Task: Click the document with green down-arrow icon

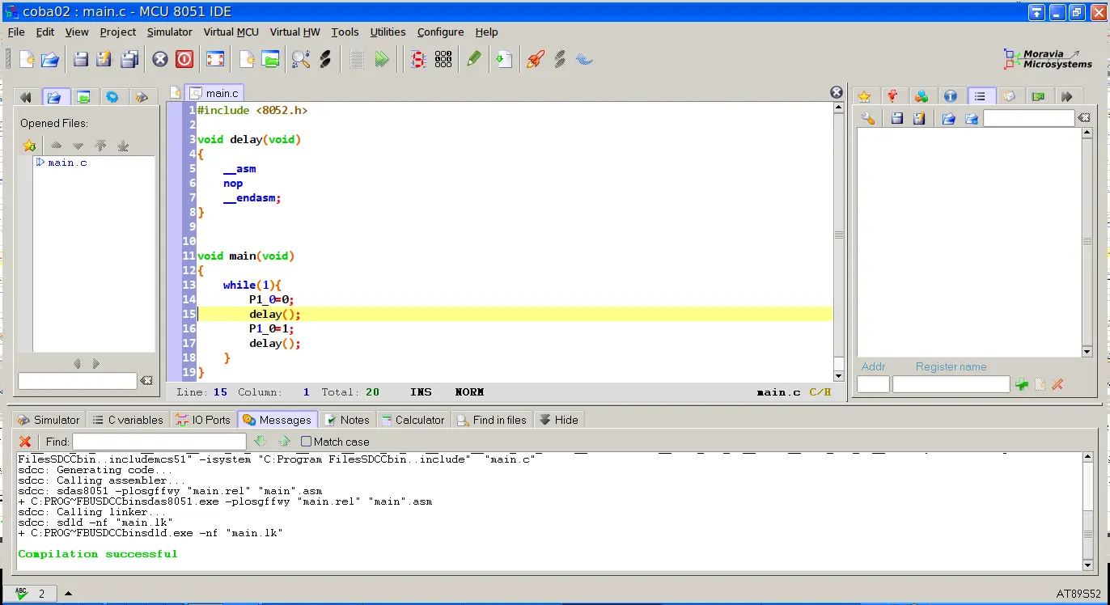Action: [504, 59]
